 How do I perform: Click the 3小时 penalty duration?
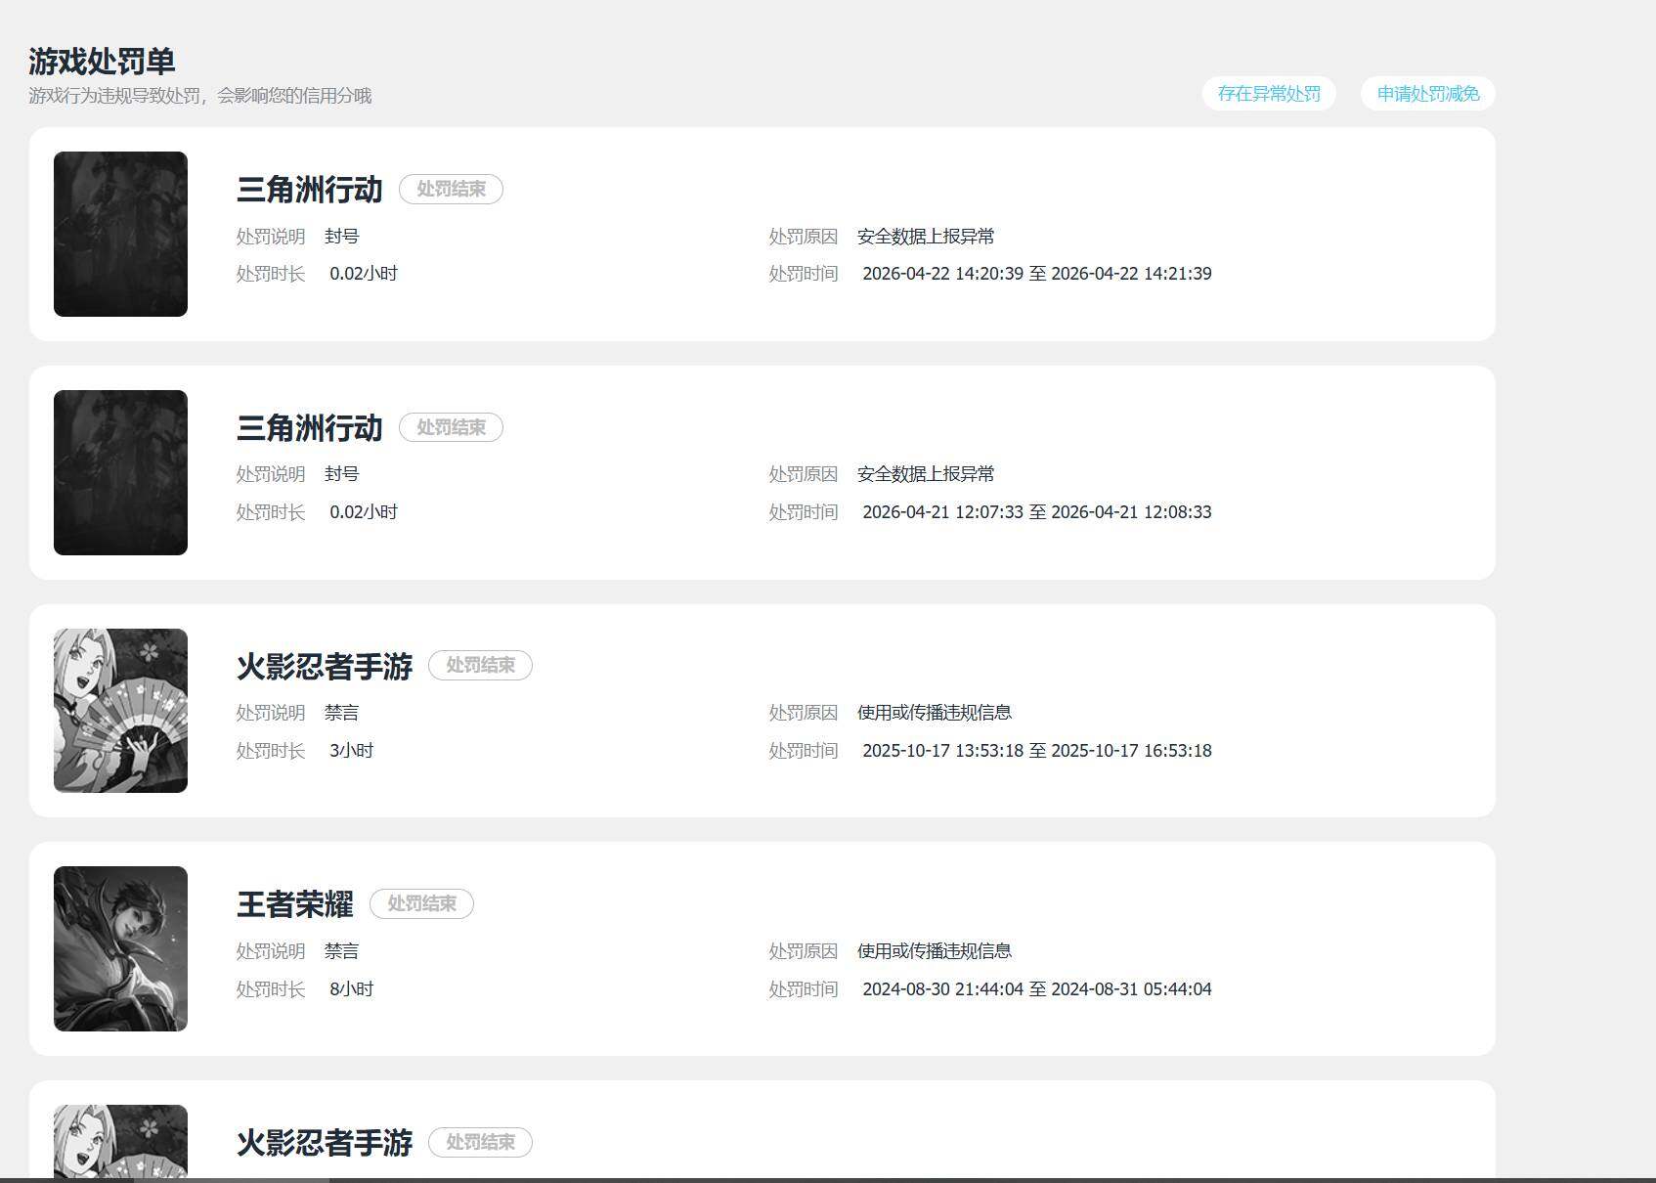pyautogui.click(x=352, y=751)
